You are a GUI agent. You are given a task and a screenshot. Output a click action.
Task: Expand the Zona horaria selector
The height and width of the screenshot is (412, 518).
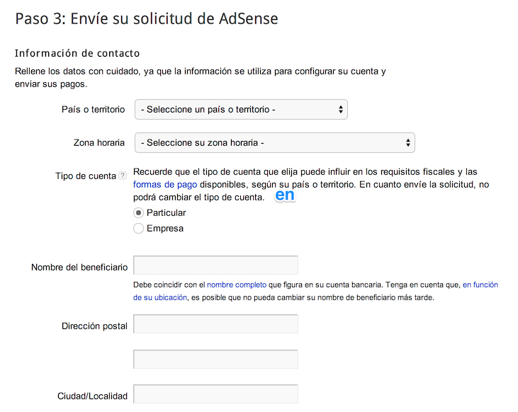click(274, 143)
